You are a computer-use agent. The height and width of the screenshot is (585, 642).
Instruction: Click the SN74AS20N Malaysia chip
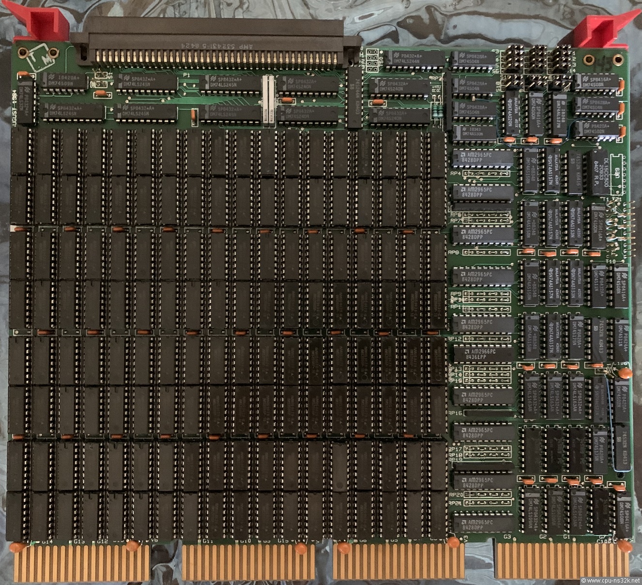coord(512,113)
